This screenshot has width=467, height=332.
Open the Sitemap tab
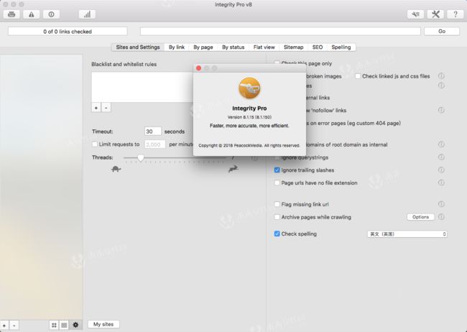point(293,47)
